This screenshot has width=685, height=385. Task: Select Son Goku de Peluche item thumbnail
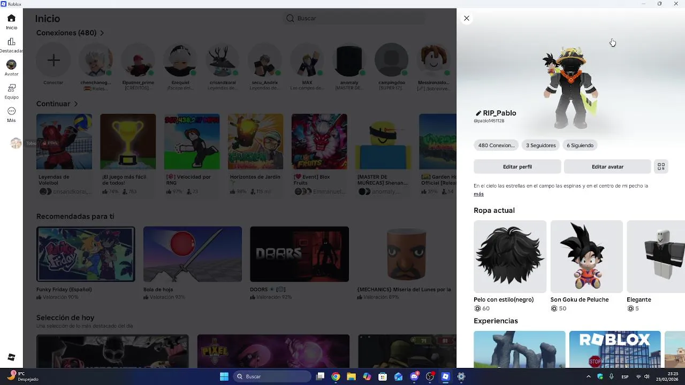click(x=587, y=257)
